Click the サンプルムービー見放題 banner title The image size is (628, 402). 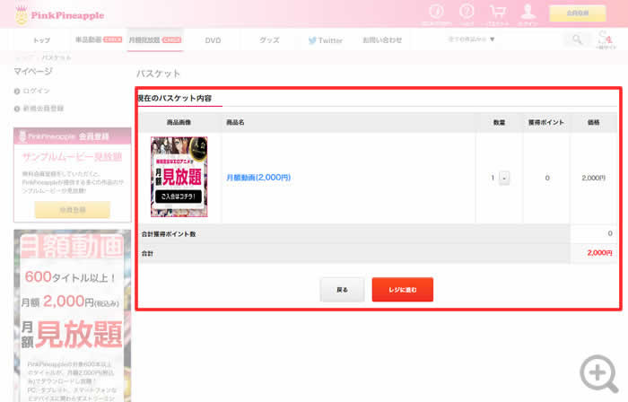[72, 156]
